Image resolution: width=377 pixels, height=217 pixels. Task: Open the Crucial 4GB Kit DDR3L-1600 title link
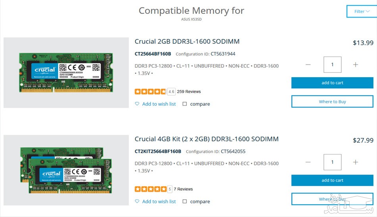tap(206, 139)
